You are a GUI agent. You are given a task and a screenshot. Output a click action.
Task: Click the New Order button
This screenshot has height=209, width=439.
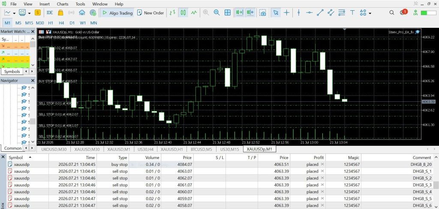coord(150,12)
